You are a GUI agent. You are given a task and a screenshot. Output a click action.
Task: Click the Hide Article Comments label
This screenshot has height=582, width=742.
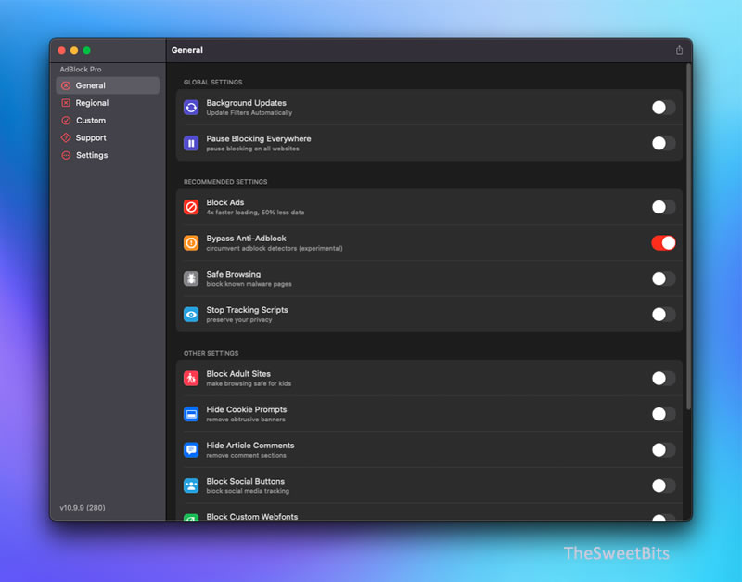[x=250, y=446]
